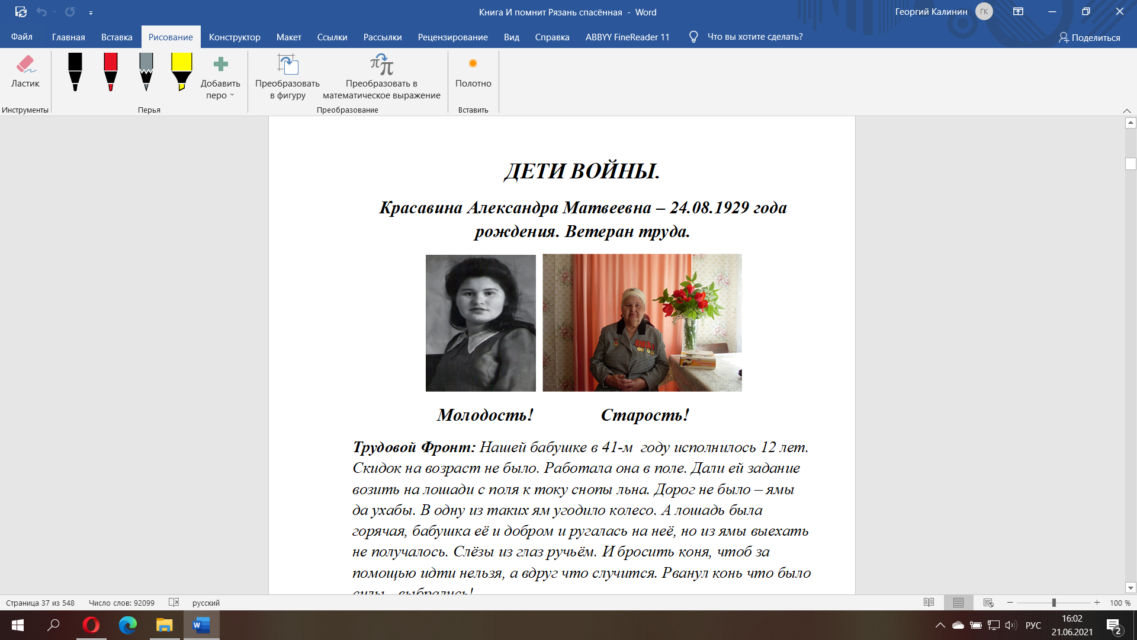Click scroll up arrow of vertical scrollbar
1137x640 pixels.
point(1130,123)
